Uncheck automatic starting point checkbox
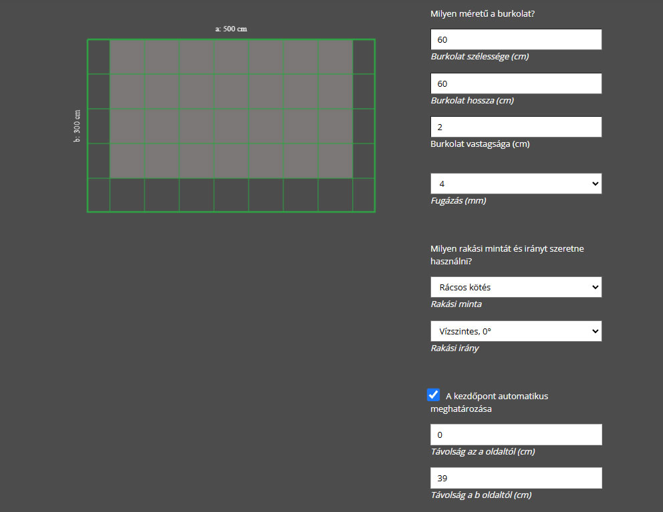Viewport: 663px width, 512px height. point(433,395)
